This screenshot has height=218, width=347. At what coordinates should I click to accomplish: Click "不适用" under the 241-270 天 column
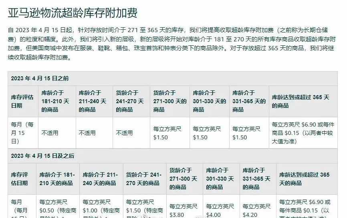click(x=124, y=133)
